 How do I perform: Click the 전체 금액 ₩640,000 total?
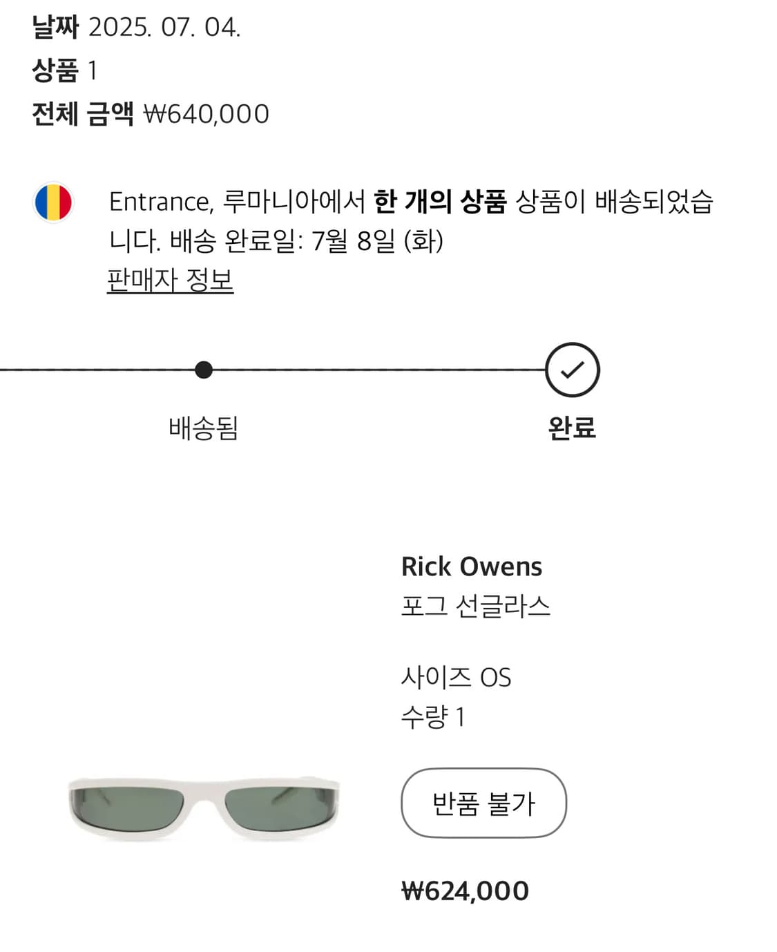tap(206, 114)
